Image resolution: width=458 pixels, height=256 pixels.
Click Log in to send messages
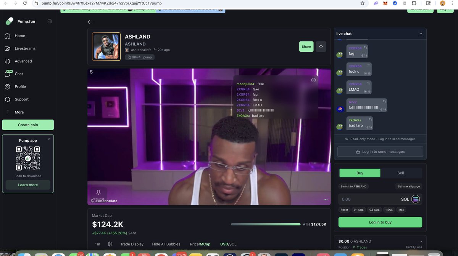380,152
